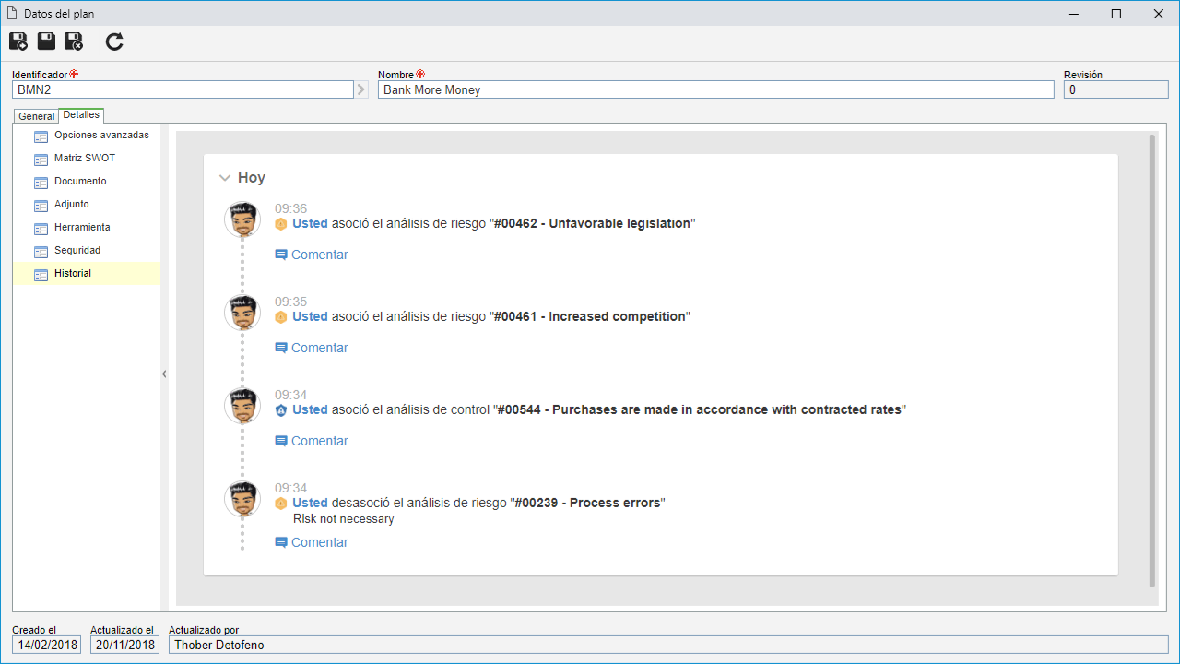1180x664 pixels.
Task: Click user avatar on 09:35 history entry
Action: [242, 313]
